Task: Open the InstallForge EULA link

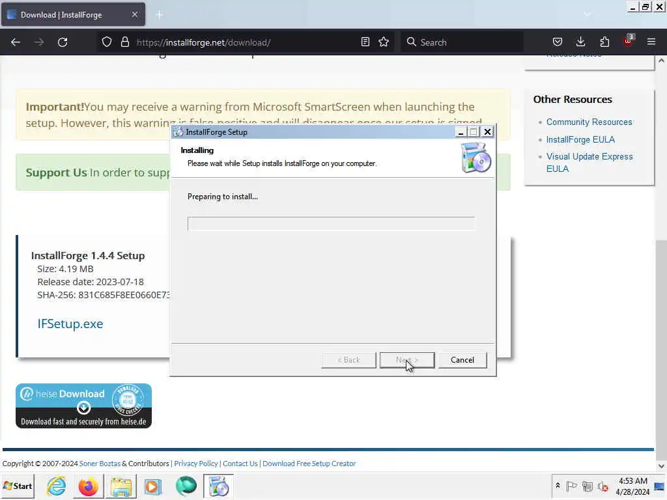Action: (x=580, y=139)
